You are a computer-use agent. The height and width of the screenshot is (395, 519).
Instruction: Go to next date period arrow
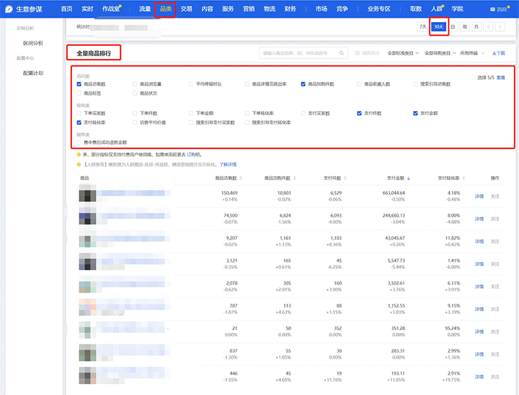(x=500, y=27)
